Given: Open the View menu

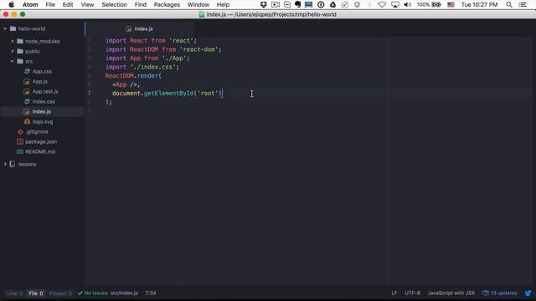Looking at the screenshot, I should tap(87, 4).
